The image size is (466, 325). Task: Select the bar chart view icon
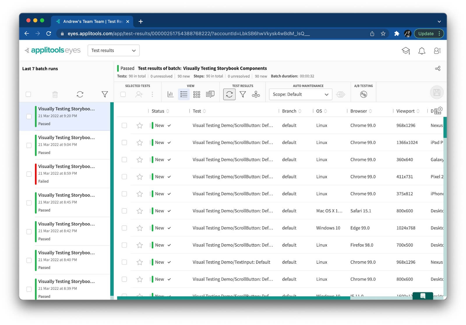point(170,94)
